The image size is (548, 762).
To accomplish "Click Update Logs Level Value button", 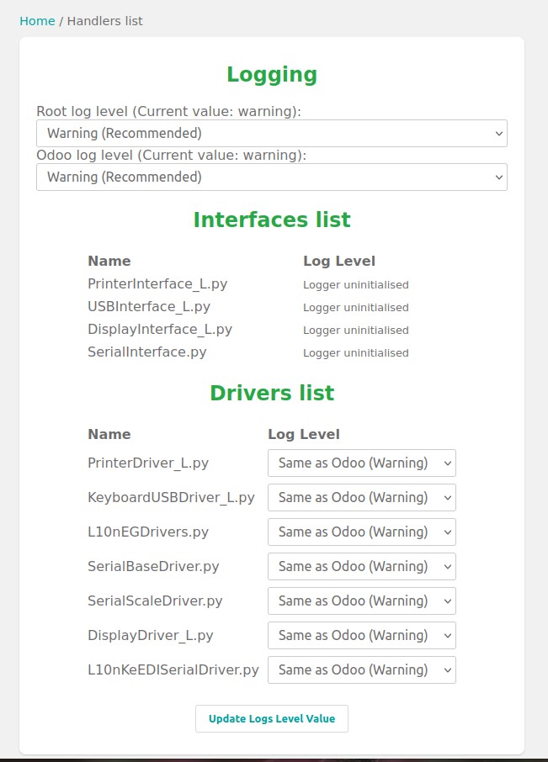I will (x=272, y=719).
